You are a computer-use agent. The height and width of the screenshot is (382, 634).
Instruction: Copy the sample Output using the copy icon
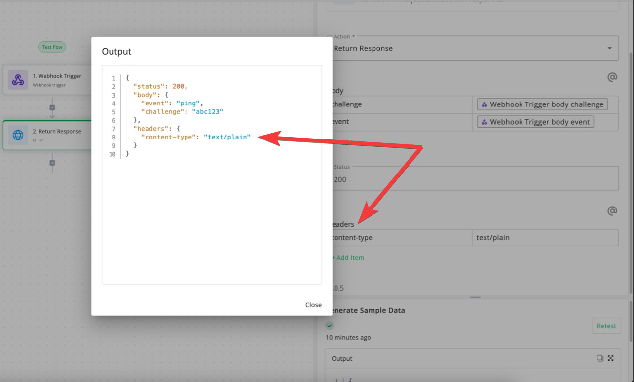point(600,358)
